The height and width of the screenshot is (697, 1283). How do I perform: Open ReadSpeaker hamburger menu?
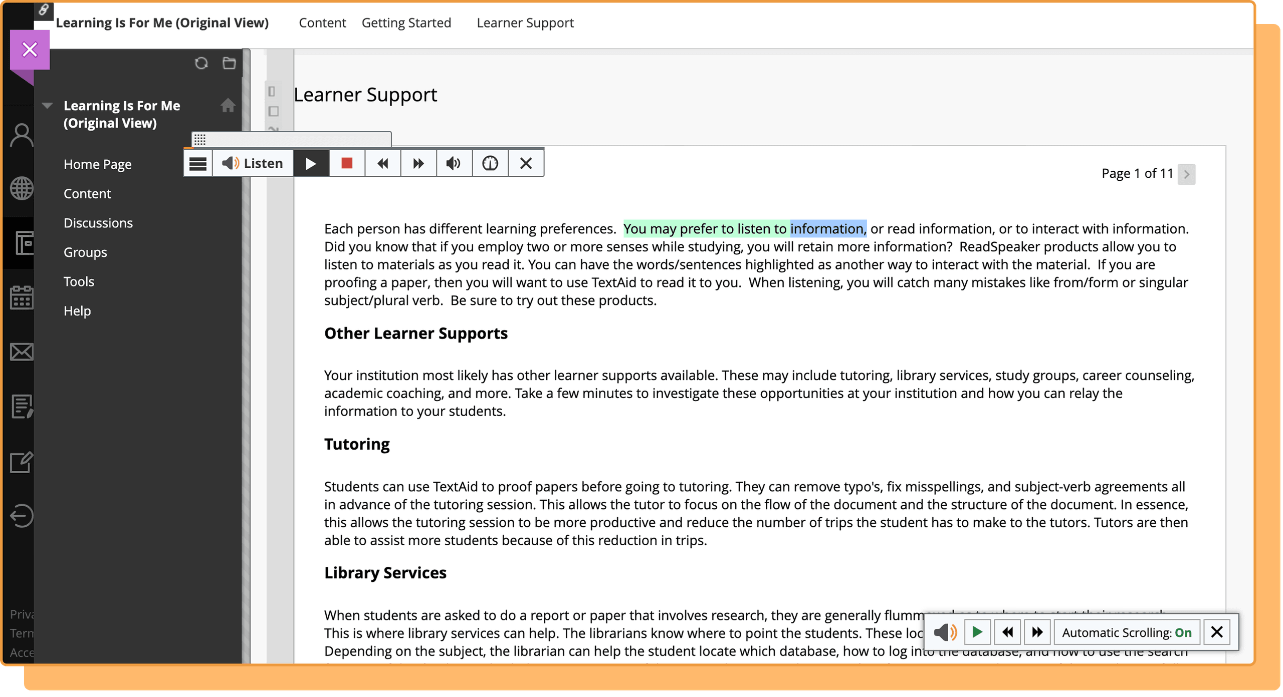click(198, 163)
